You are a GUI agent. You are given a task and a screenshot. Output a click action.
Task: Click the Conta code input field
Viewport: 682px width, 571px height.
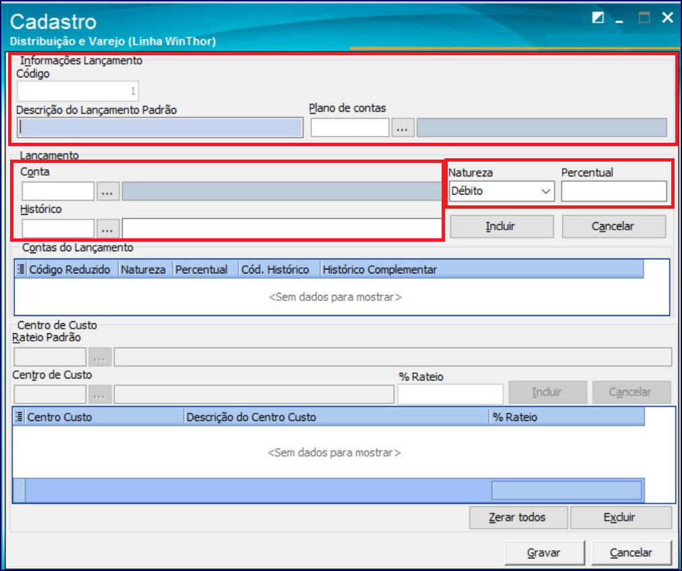click(58, 191)
